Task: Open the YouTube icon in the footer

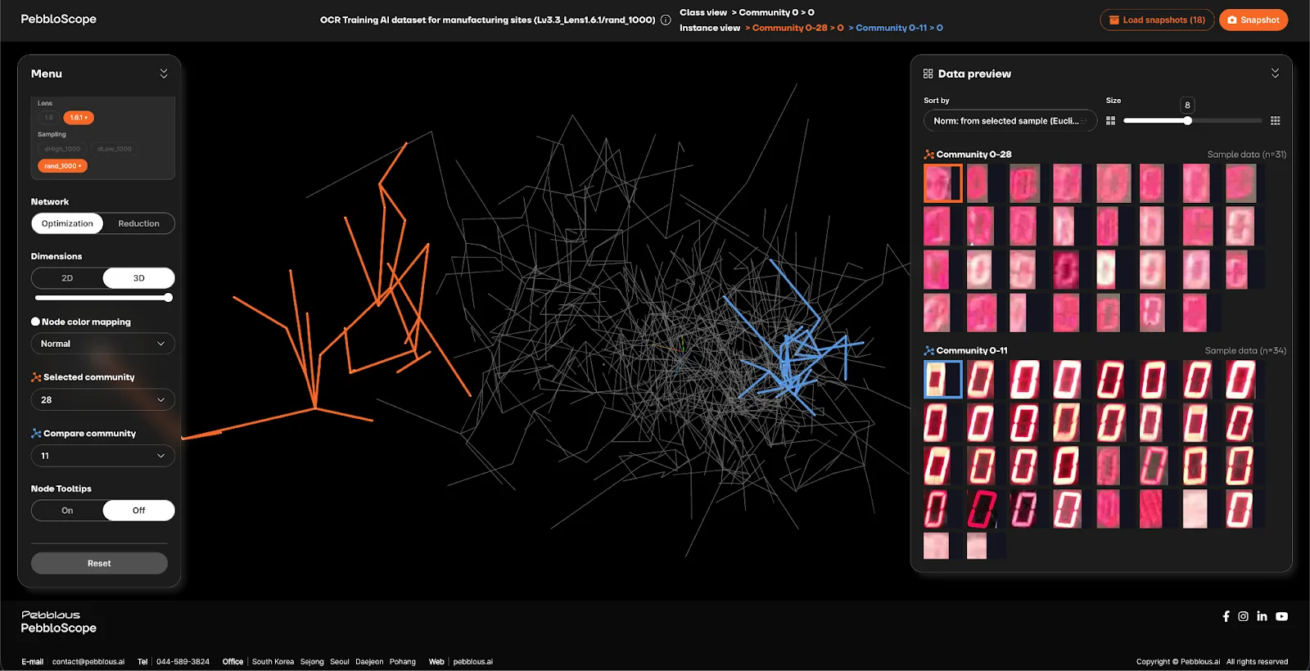Action: point(1281,616)
